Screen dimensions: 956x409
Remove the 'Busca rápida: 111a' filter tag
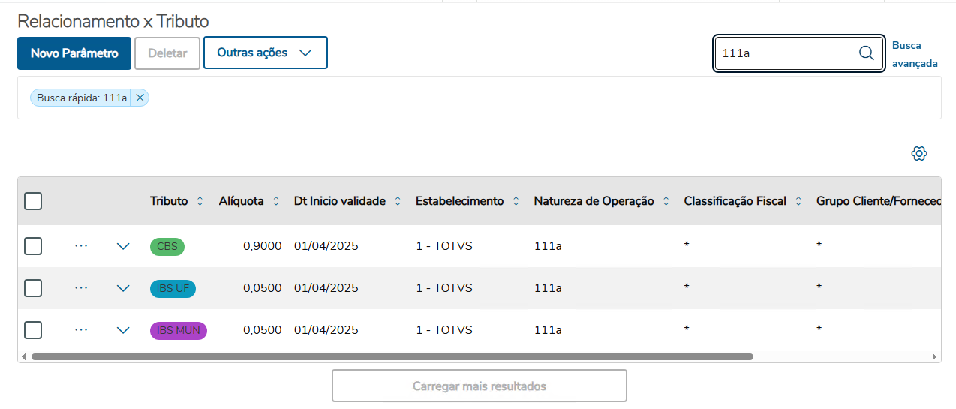click(x=140, y=98)
